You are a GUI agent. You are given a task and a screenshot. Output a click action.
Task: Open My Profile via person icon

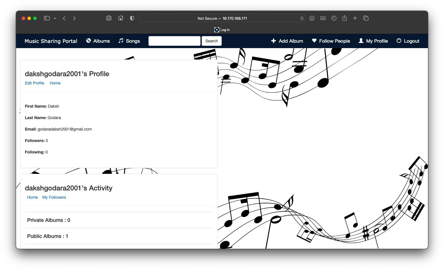[361, 41]
